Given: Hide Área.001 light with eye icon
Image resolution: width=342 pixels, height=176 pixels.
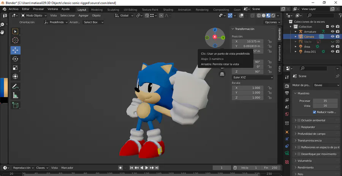Looking at the screenshot, I should 332,52.
